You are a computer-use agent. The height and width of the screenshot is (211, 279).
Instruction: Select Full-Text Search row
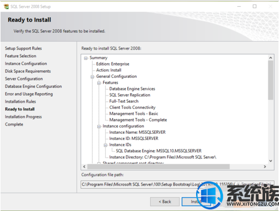(x=124, y=101)
